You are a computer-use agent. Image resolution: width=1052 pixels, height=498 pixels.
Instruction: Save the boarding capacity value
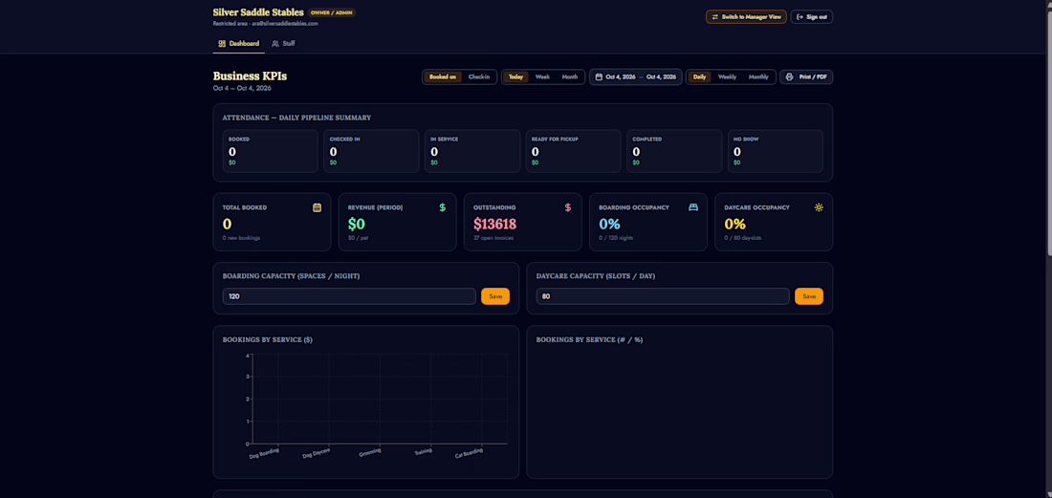click(495, 296)
